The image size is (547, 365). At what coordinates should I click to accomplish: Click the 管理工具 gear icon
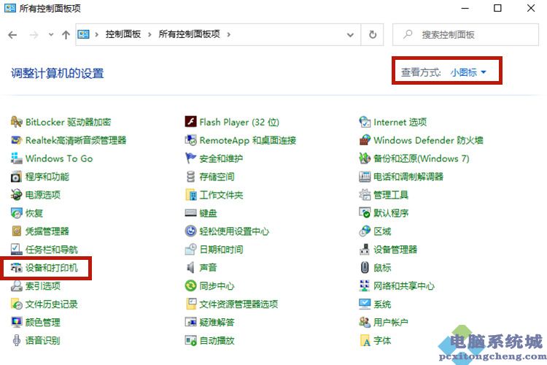click(x=365, y=195)
